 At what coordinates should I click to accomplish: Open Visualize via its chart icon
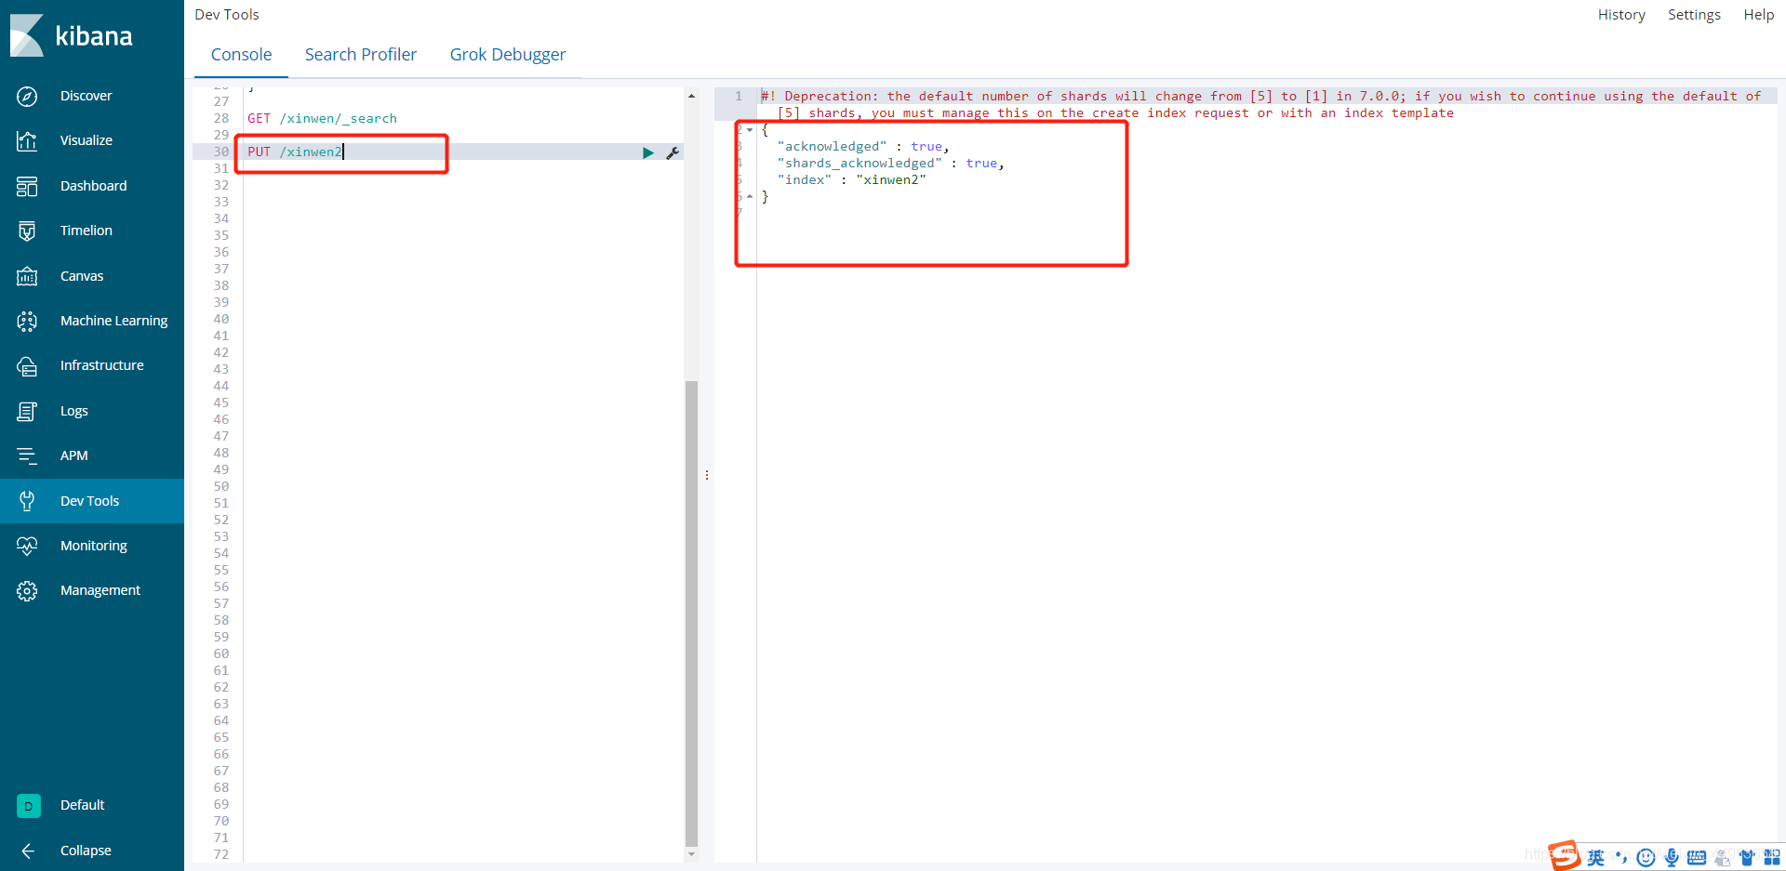pos(27,140)
